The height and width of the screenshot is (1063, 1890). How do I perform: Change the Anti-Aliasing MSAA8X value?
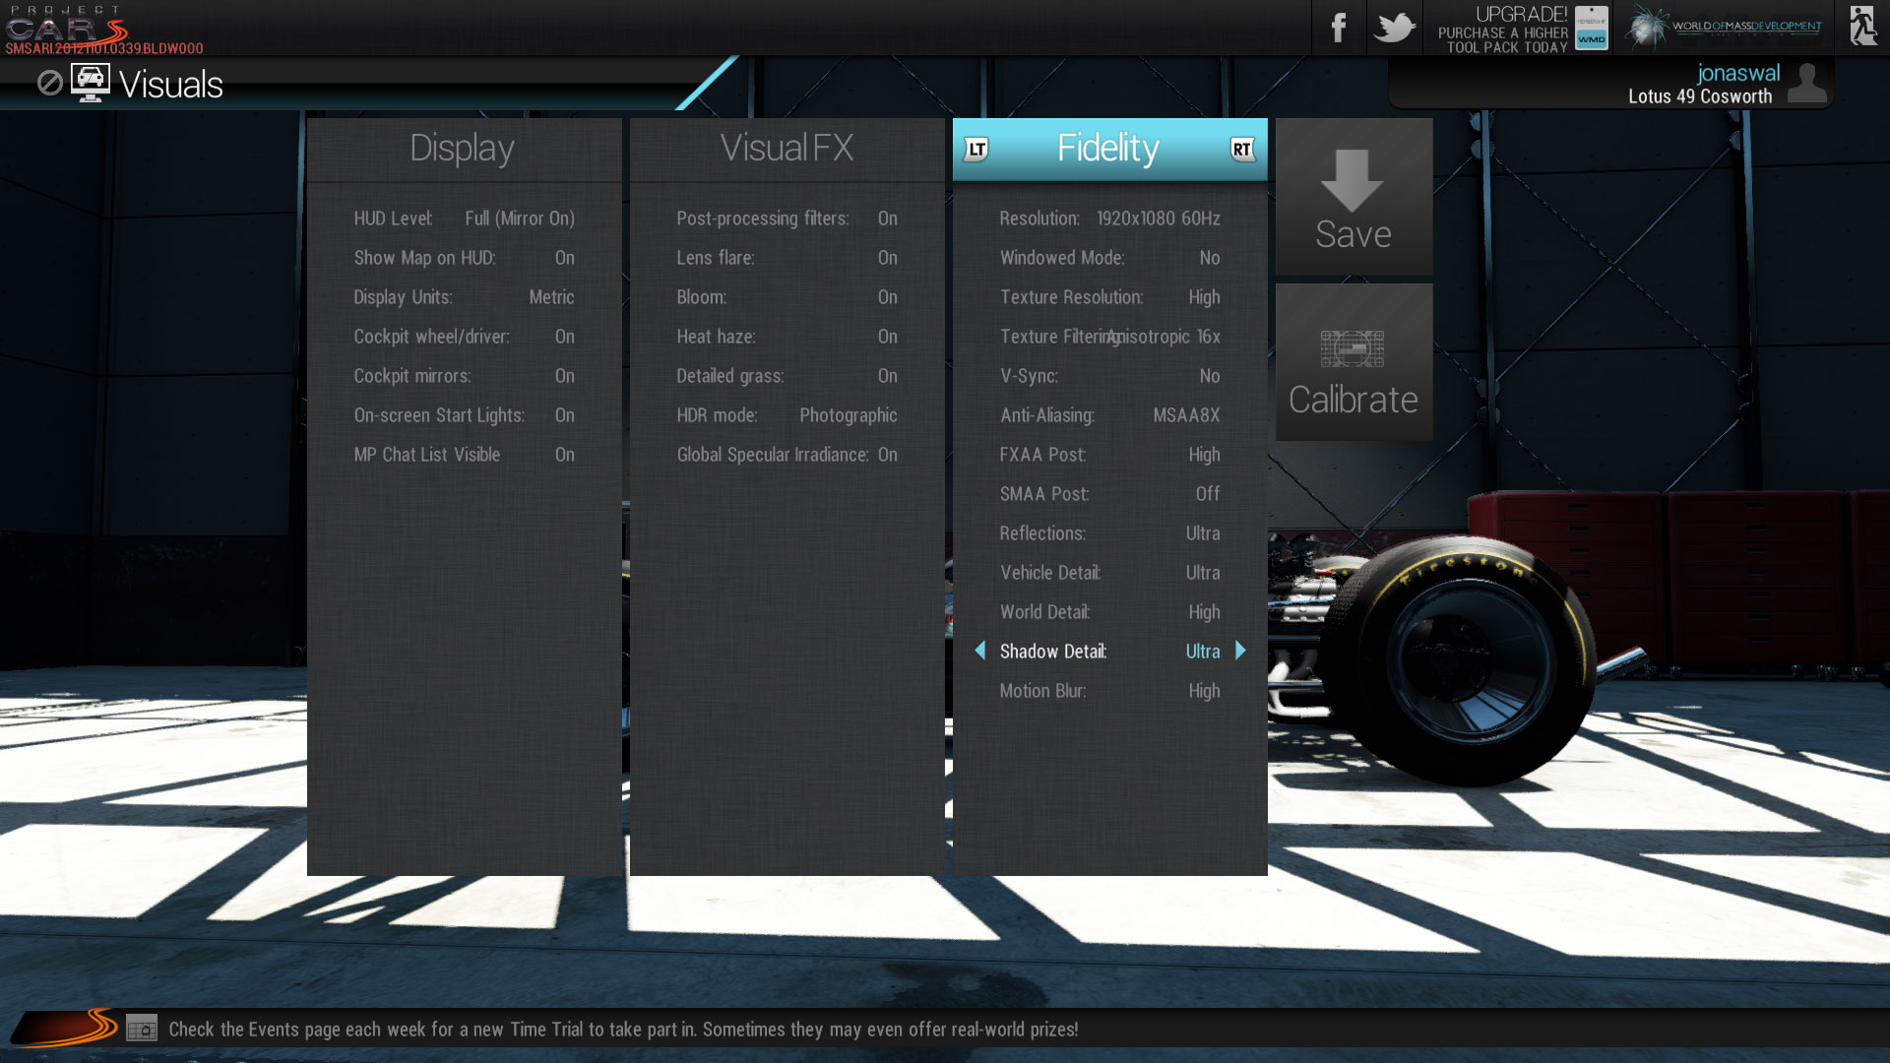tap(1186, 415)
